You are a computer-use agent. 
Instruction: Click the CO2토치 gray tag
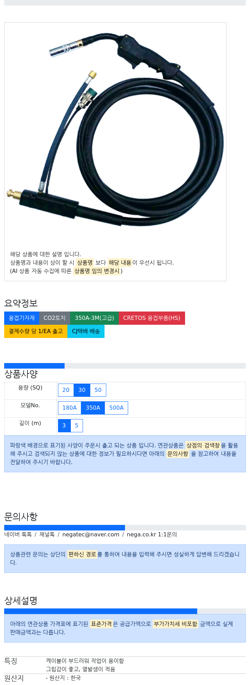(x=55, y=318)
